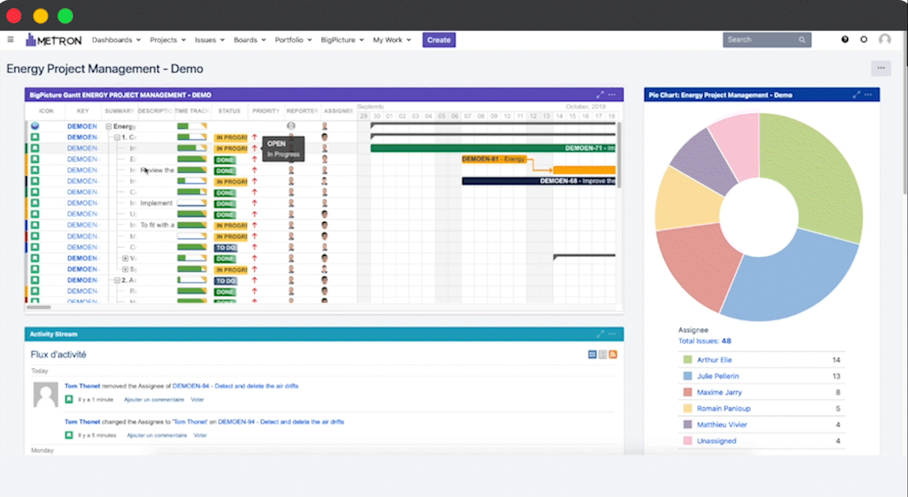Click Matthieu Vivier in pie legend

722,425
